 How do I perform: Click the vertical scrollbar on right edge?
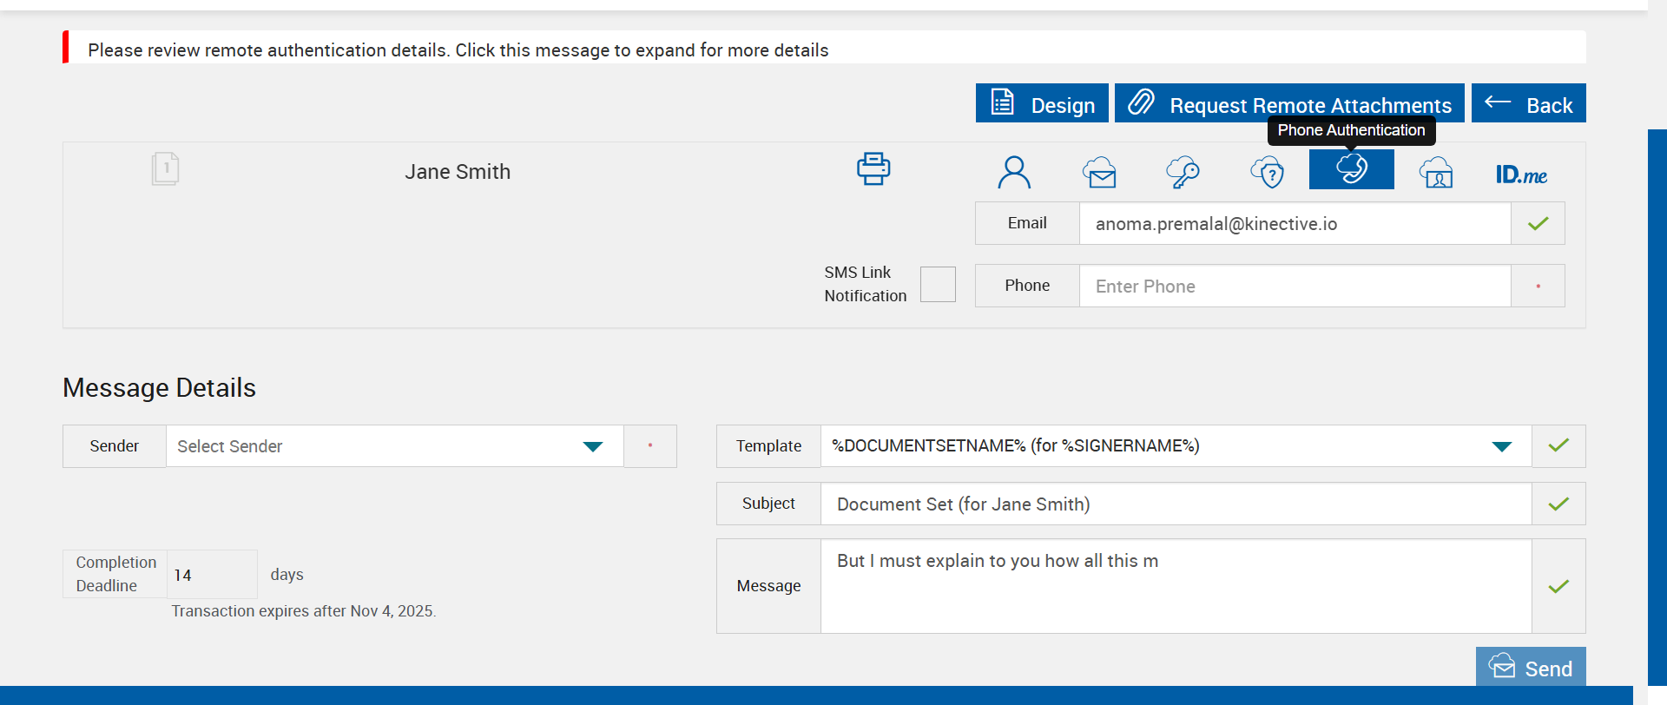(1657, 408)
